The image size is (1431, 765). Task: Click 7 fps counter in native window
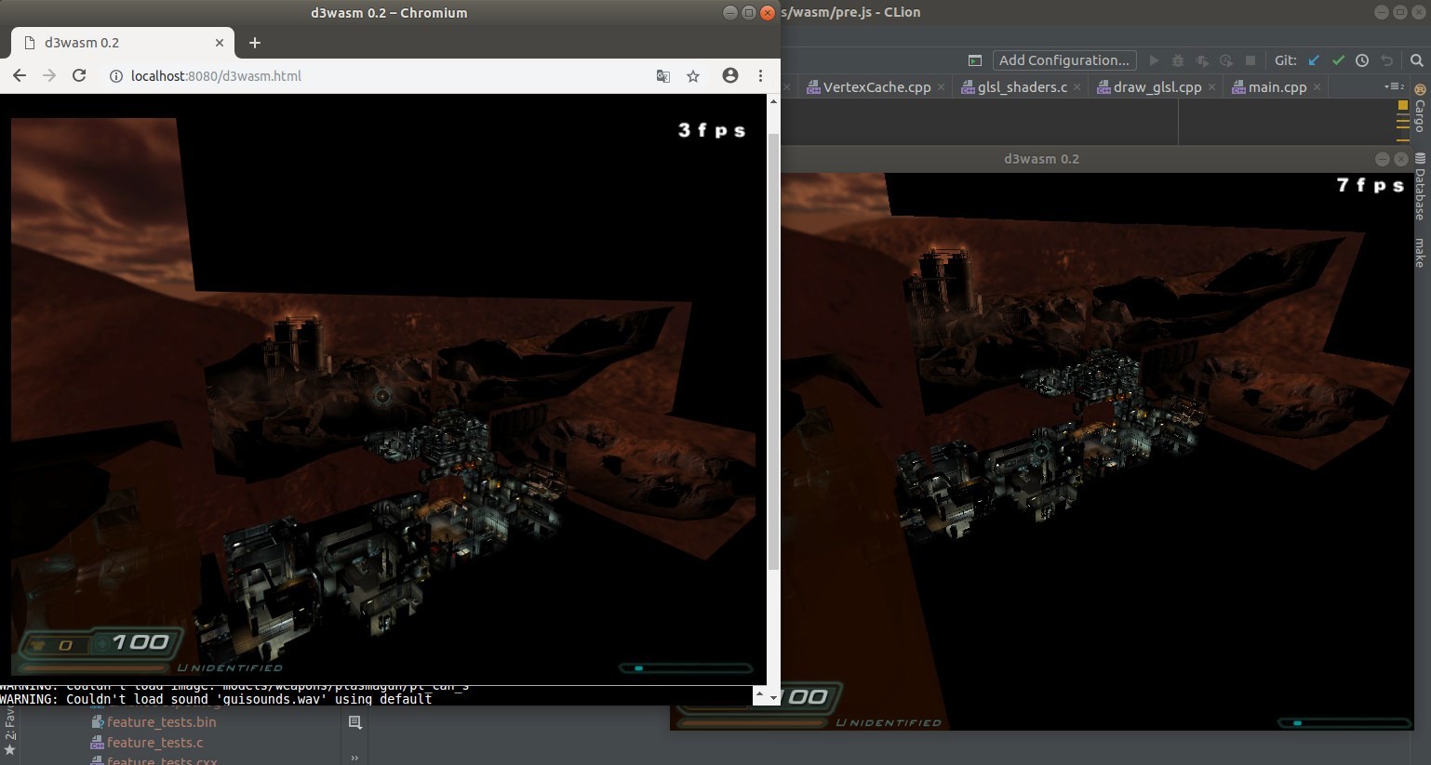1371,186
